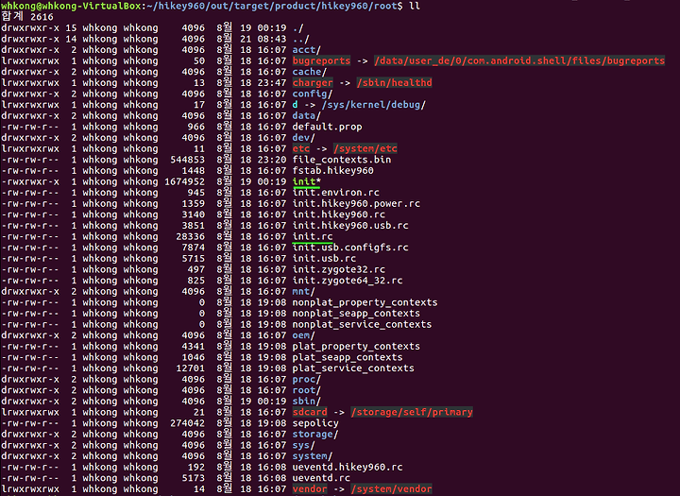The height and width of the screenshot is (496, 680).
Task: Select the underlined init.rc file name
Action: click(x=313, y=236)
